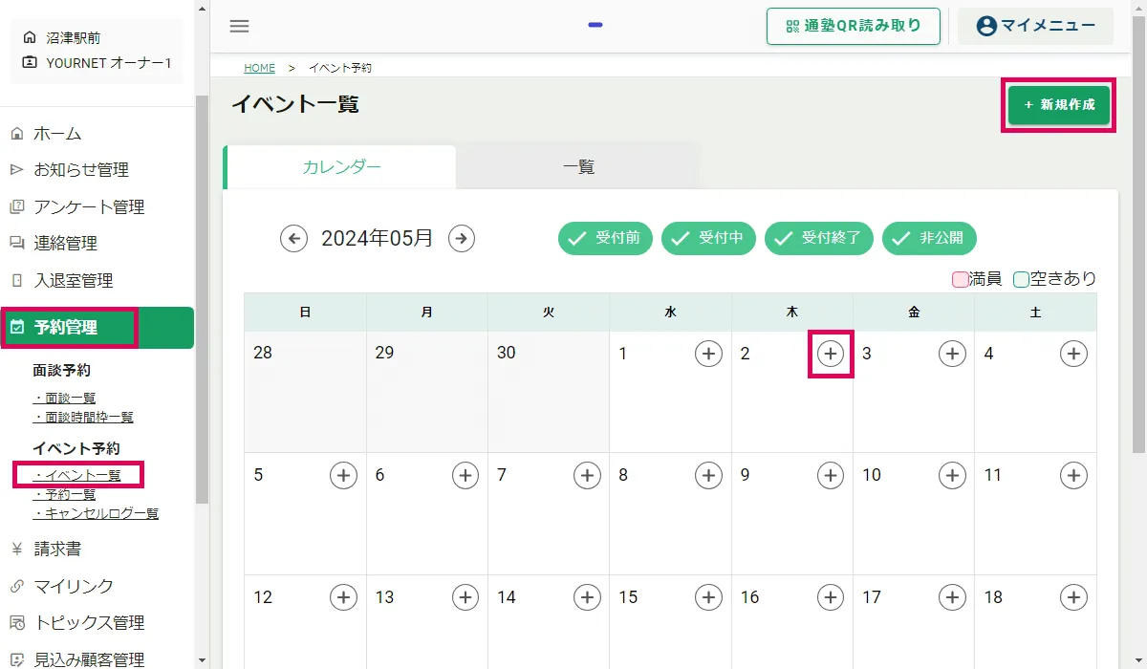Screen dimensions: 1147x669
Task: Open マイリンク in the sidebar
Action: pos(97,586)
